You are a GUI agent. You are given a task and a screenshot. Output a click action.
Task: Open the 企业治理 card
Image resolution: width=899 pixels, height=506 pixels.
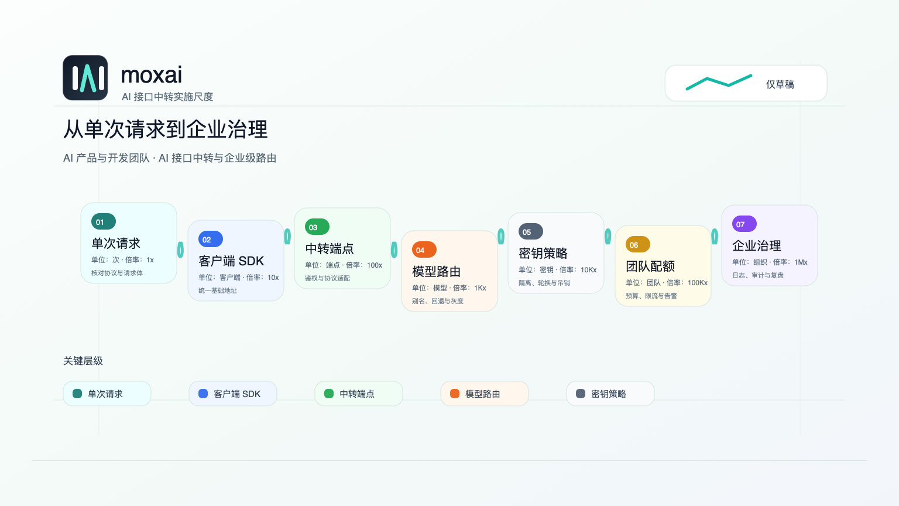(770, 245)
